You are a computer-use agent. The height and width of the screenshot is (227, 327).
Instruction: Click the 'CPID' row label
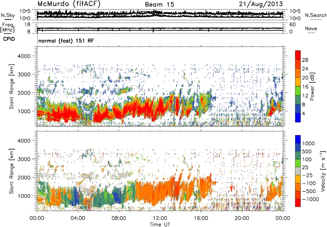[x=9, y=39]
